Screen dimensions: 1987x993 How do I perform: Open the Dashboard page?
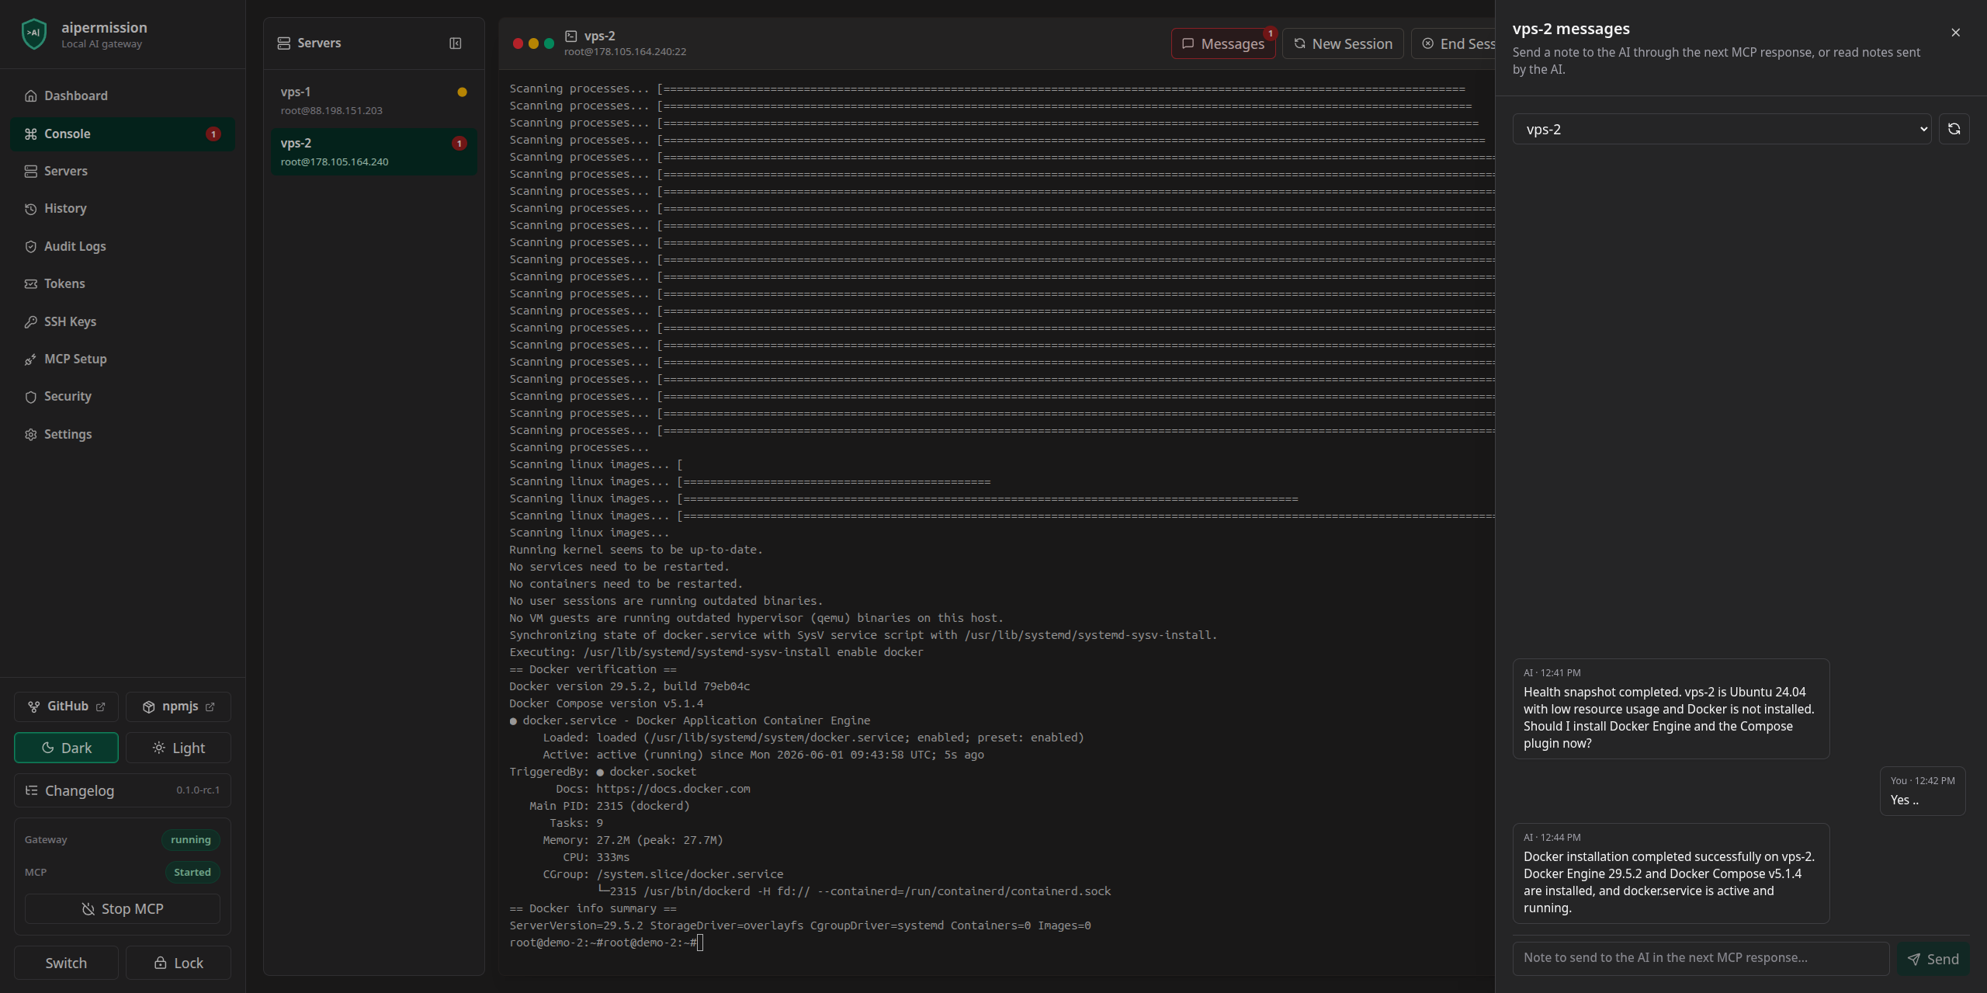coord(123,95)
